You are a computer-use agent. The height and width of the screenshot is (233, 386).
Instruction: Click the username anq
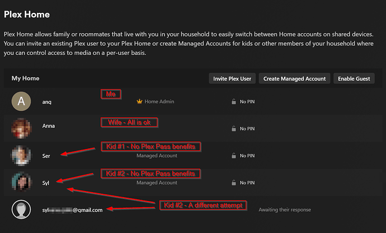[47, 102]
